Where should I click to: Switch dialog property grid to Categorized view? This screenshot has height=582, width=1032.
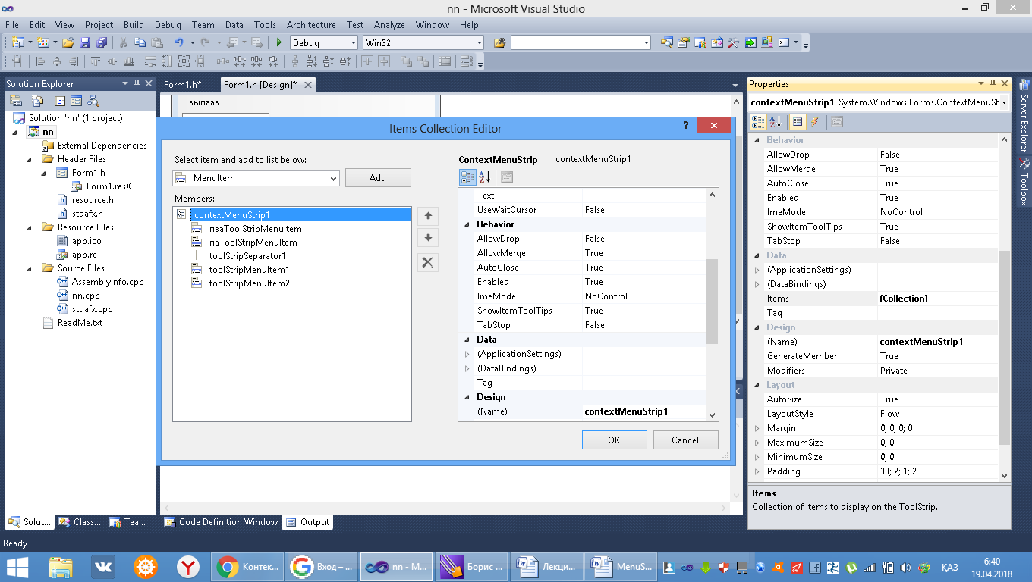tap(467, 177)
